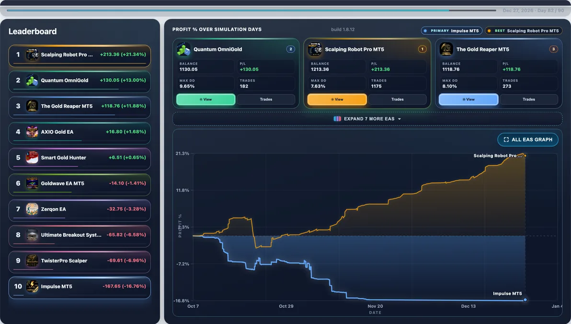571x324 pixels.
Task: Select Zerqon EA leaderboard name
Action: click(x=54, y=209)
